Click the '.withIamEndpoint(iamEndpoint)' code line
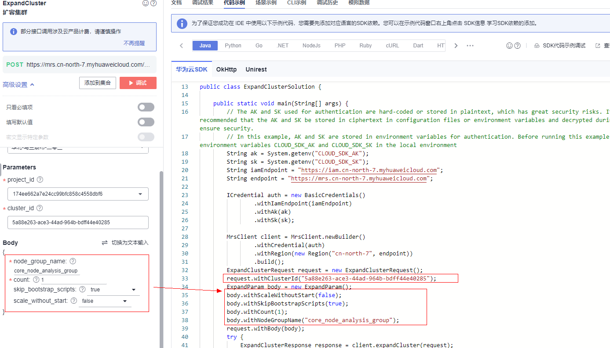Screen dimensions: 610x348 [x=303, y=204]
